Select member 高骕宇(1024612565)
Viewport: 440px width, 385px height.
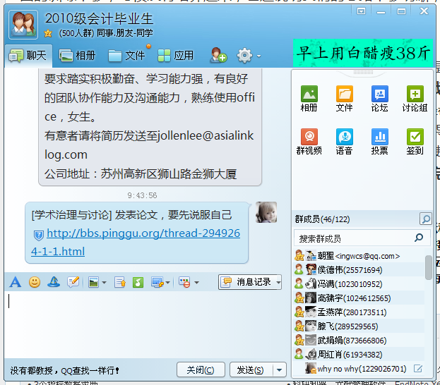coord(359,298)
